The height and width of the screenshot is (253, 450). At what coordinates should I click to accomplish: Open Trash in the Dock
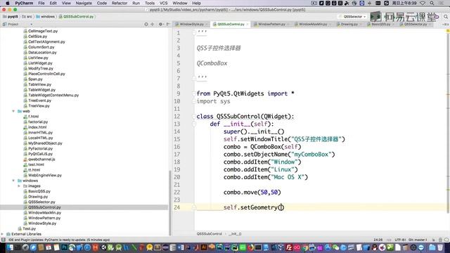click(x=440, y=247)
